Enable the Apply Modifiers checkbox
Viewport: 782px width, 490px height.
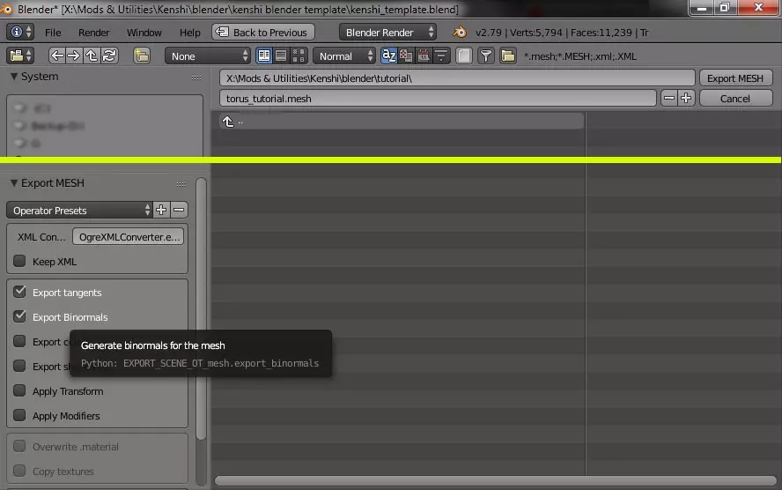pos(20,415)
